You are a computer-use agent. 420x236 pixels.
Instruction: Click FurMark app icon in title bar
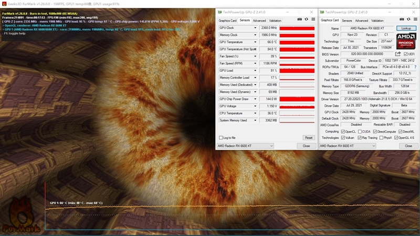4,4
